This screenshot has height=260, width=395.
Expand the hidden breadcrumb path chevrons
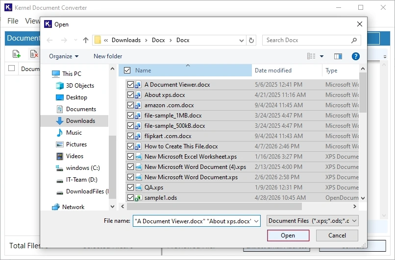(106, 40)
